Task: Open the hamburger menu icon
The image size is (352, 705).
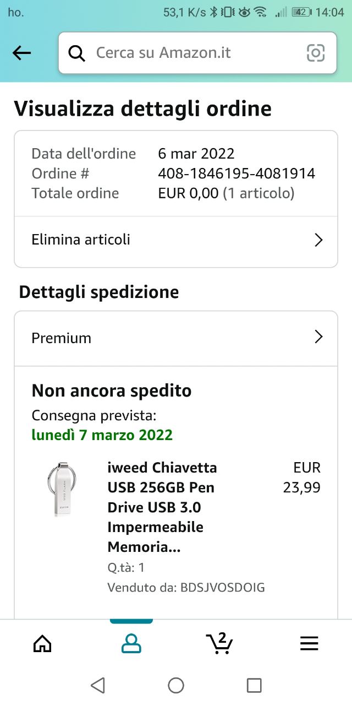Action: coord(309,643)
